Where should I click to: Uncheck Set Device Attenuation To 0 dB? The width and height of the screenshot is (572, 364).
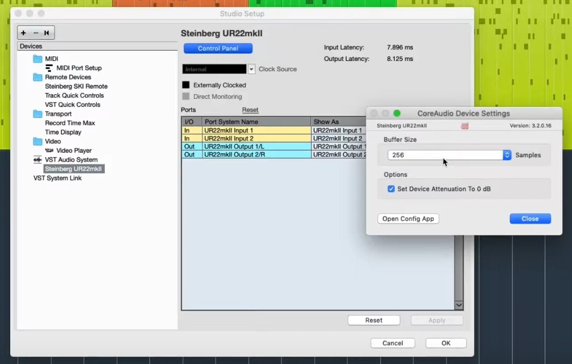pos(391,189)
